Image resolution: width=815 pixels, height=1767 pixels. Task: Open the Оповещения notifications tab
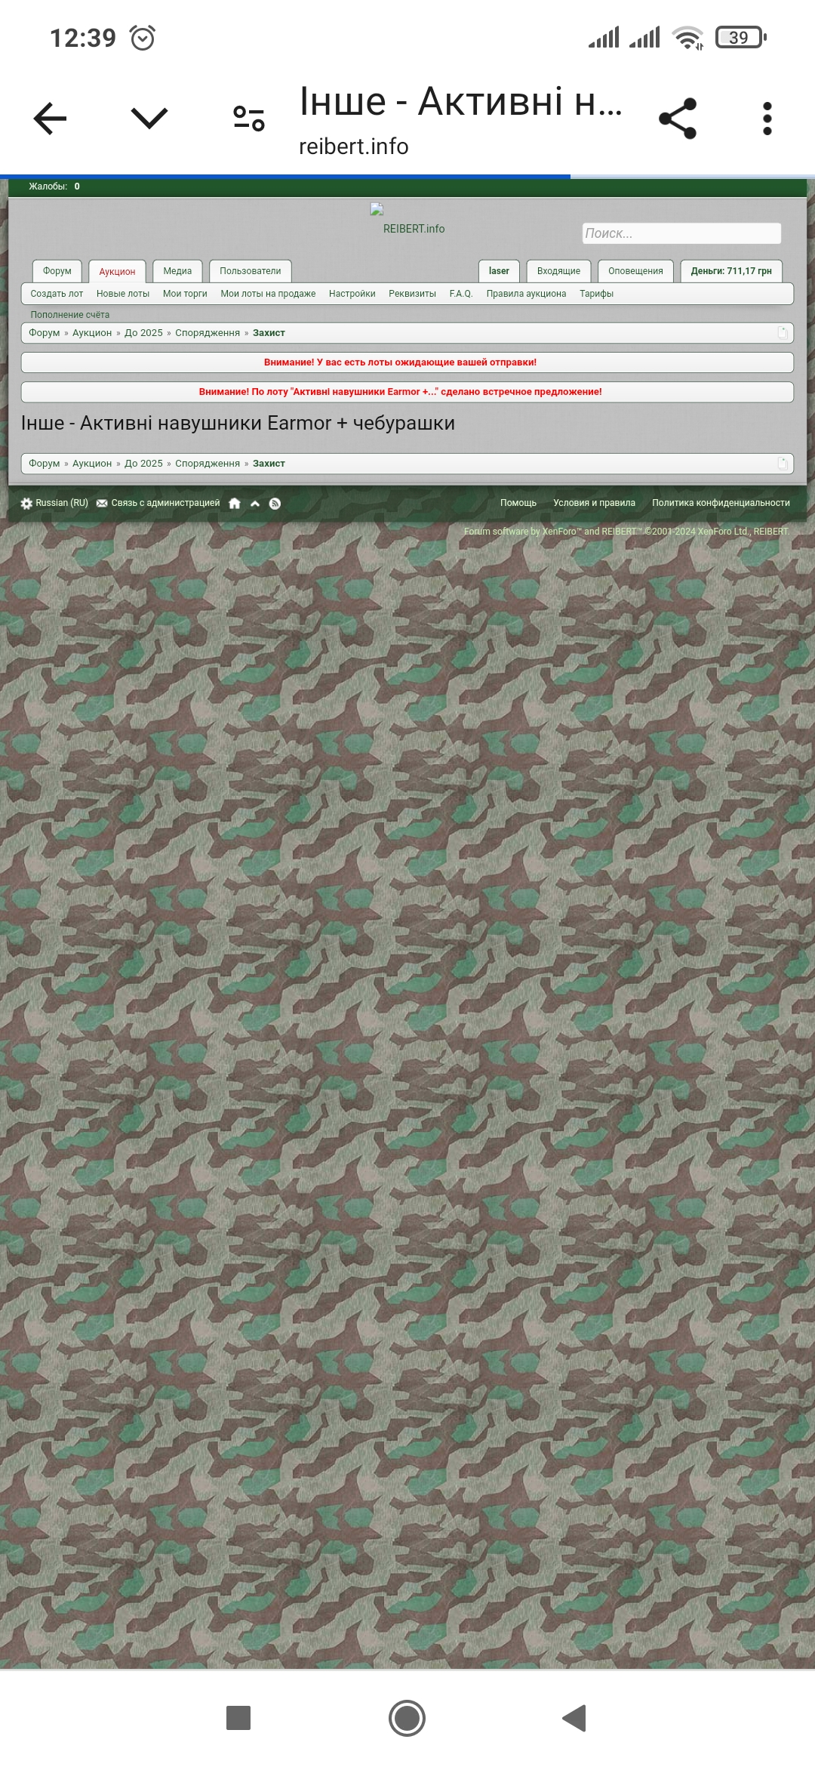635,271
